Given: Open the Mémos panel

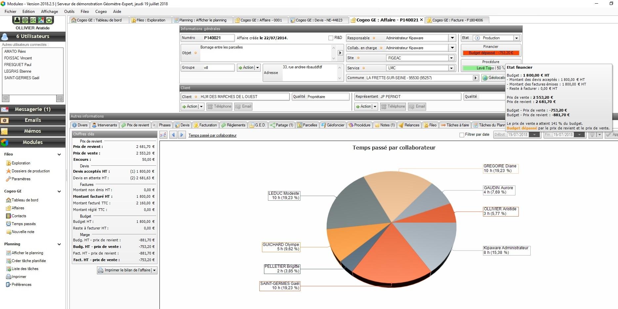Looking at the screenshot, I should click(33, 131).
